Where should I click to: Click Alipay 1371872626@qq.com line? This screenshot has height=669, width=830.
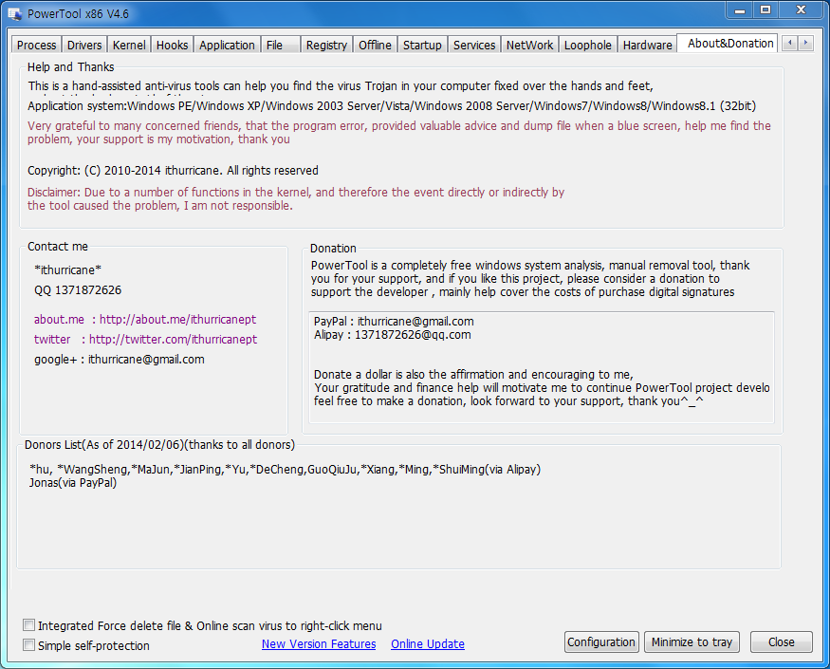[x=393, y=335]
